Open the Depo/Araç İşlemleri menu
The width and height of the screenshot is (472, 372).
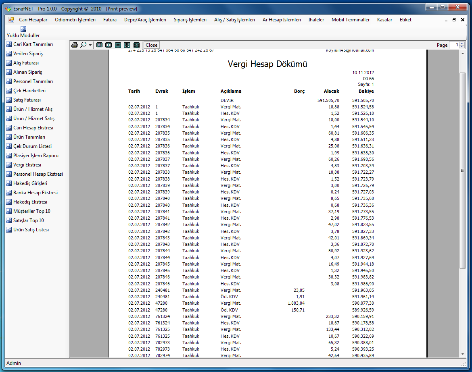[x=145, y=20]
